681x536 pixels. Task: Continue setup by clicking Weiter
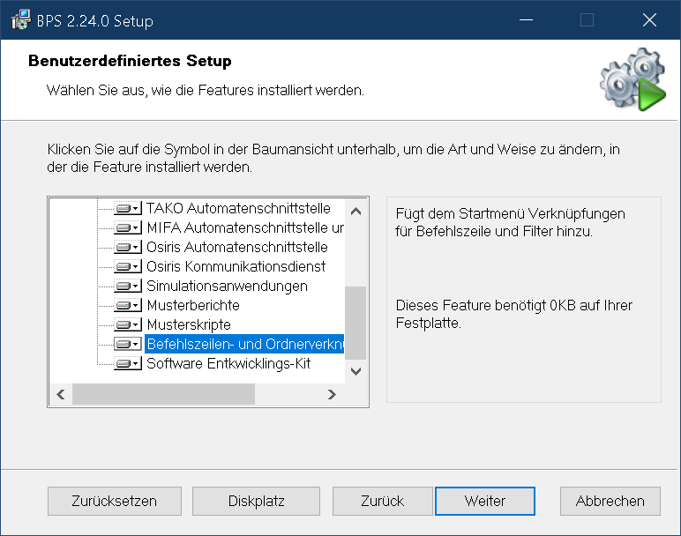click(485, 501)
